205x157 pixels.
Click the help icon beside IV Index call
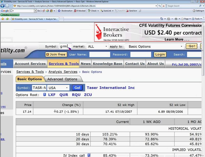(x=89, y=155)
